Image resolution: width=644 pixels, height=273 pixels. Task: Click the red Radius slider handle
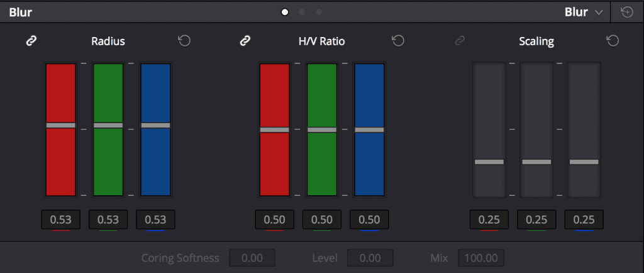click(x=61, y=126)
